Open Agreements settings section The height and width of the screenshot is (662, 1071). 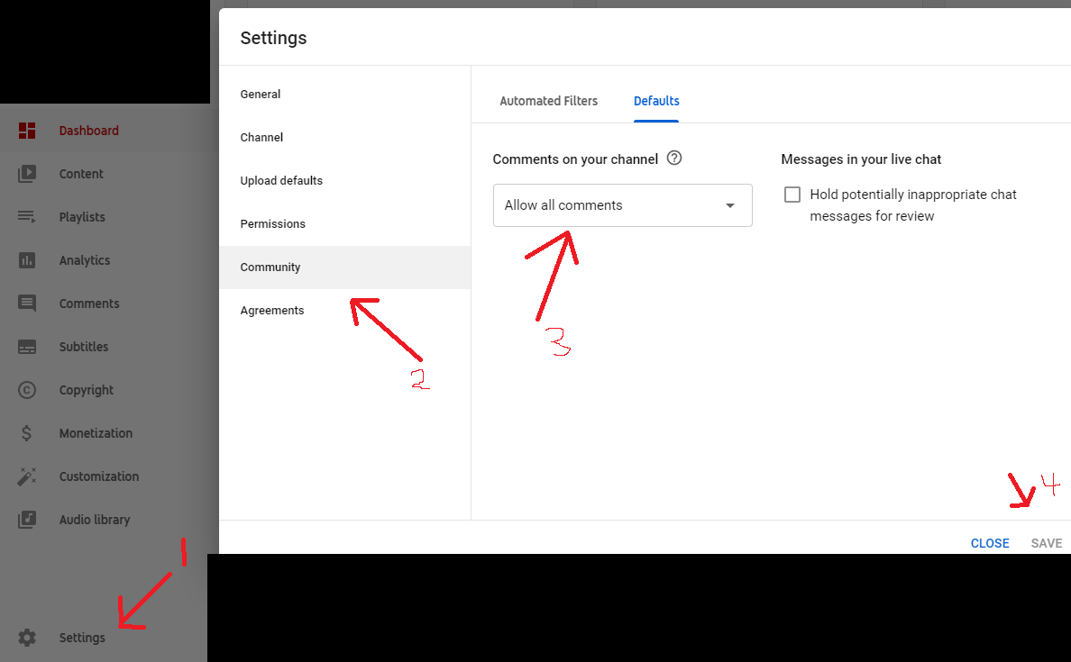(345, 311)
